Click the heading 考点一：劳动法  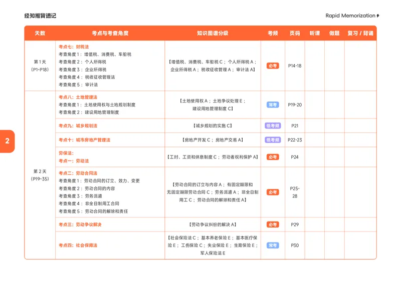[74, 161]
